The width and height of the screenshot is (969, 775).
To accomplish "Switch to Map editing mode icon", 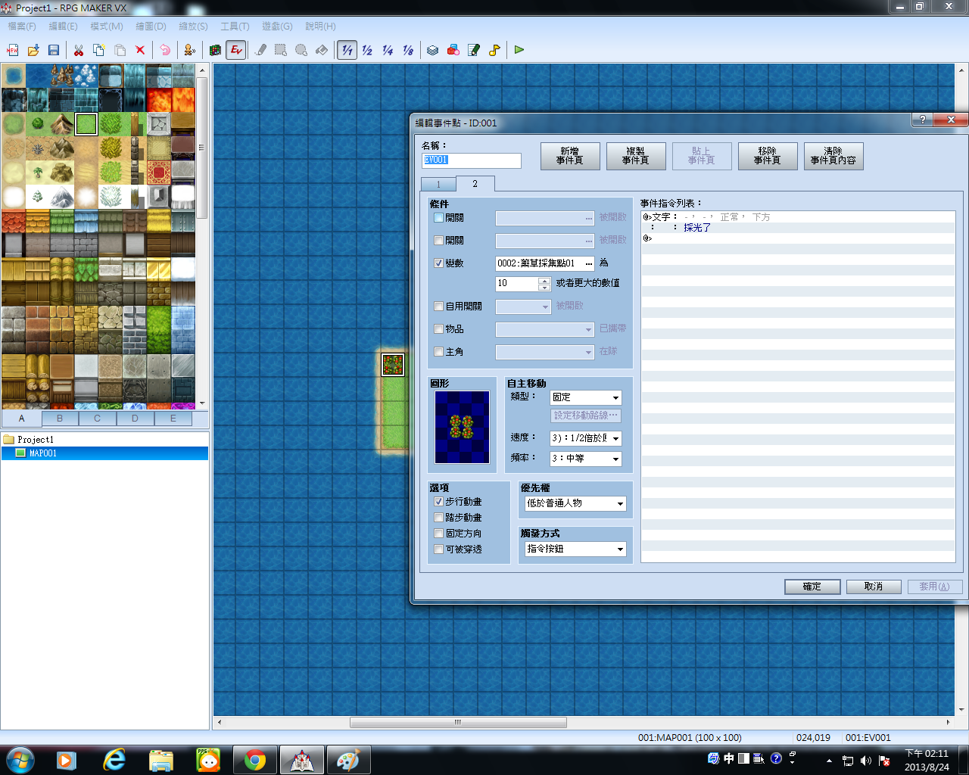I will coord(216,50).
